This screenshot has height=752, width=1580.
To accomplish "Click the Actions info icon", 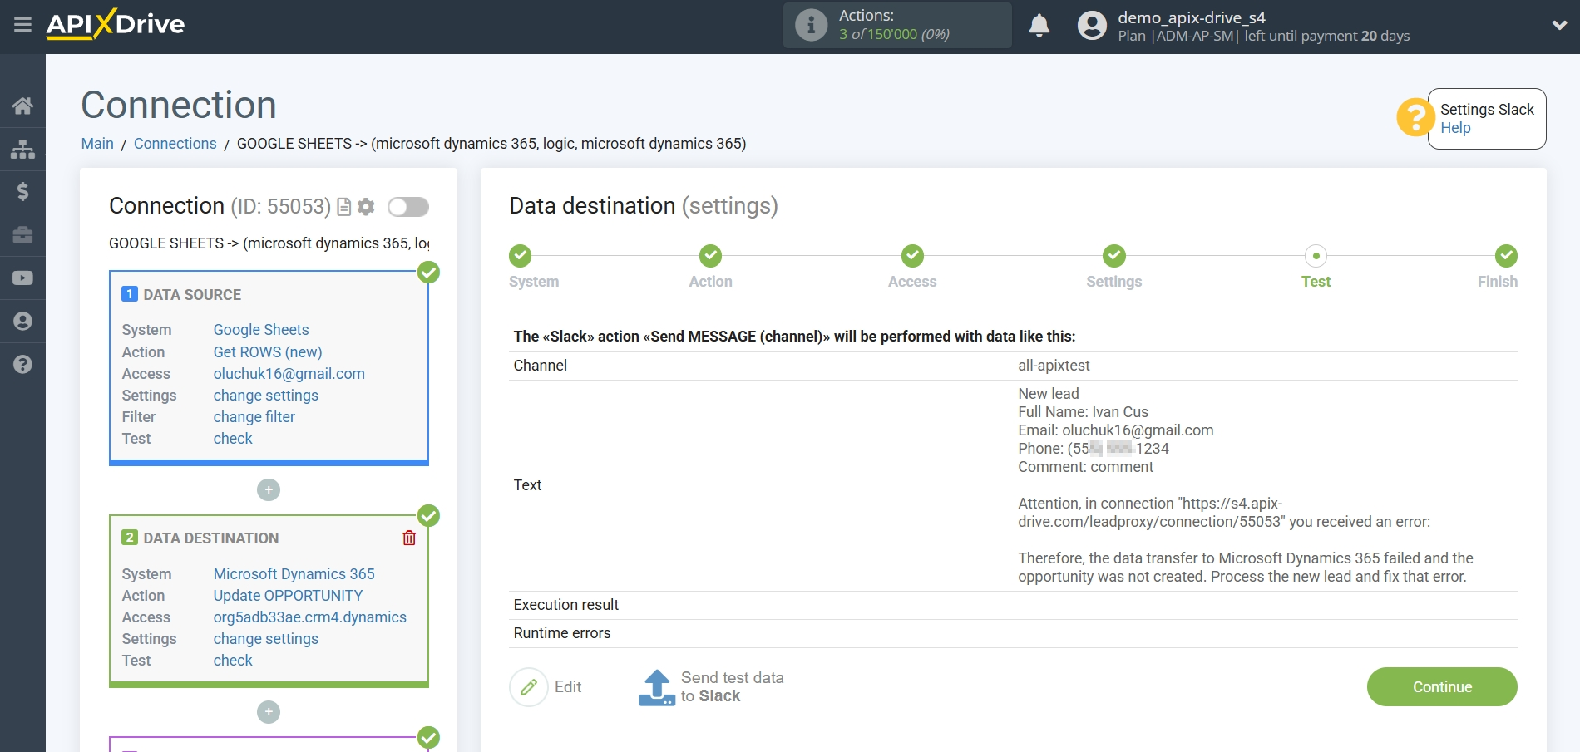I will (x=811, y=25).
